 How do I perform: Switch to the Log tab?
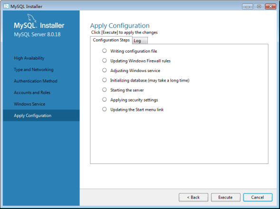[x=140, y=41]
